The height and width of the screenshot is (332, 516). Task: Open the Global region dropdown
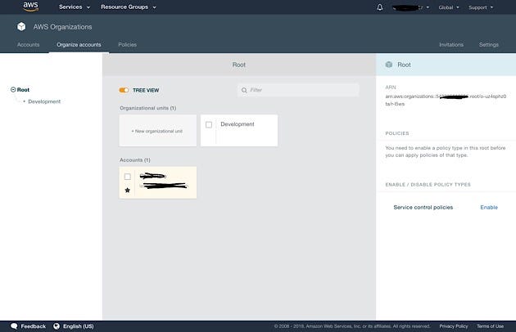coord(449,7)
